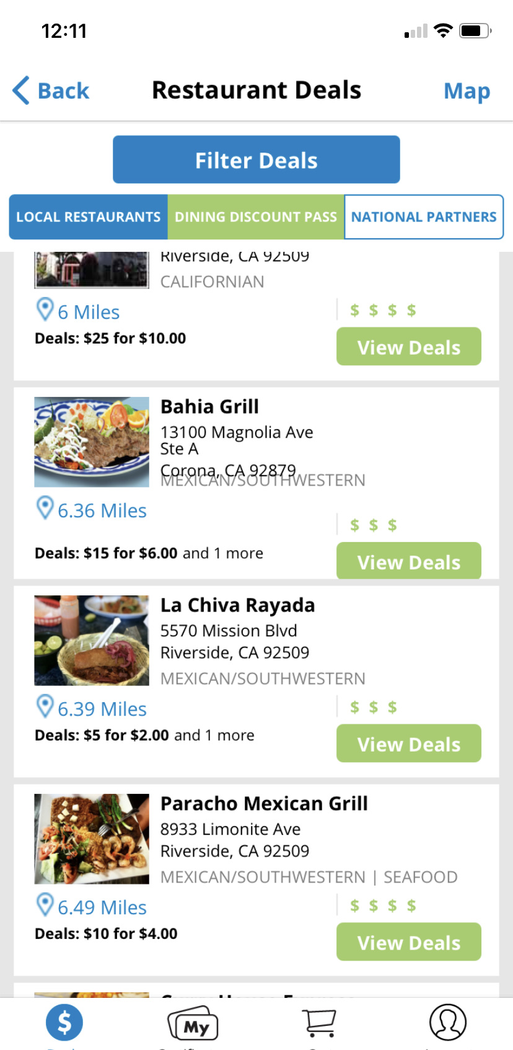
Task: Switch to Local Restaurants tab
Action: point(89,217)
